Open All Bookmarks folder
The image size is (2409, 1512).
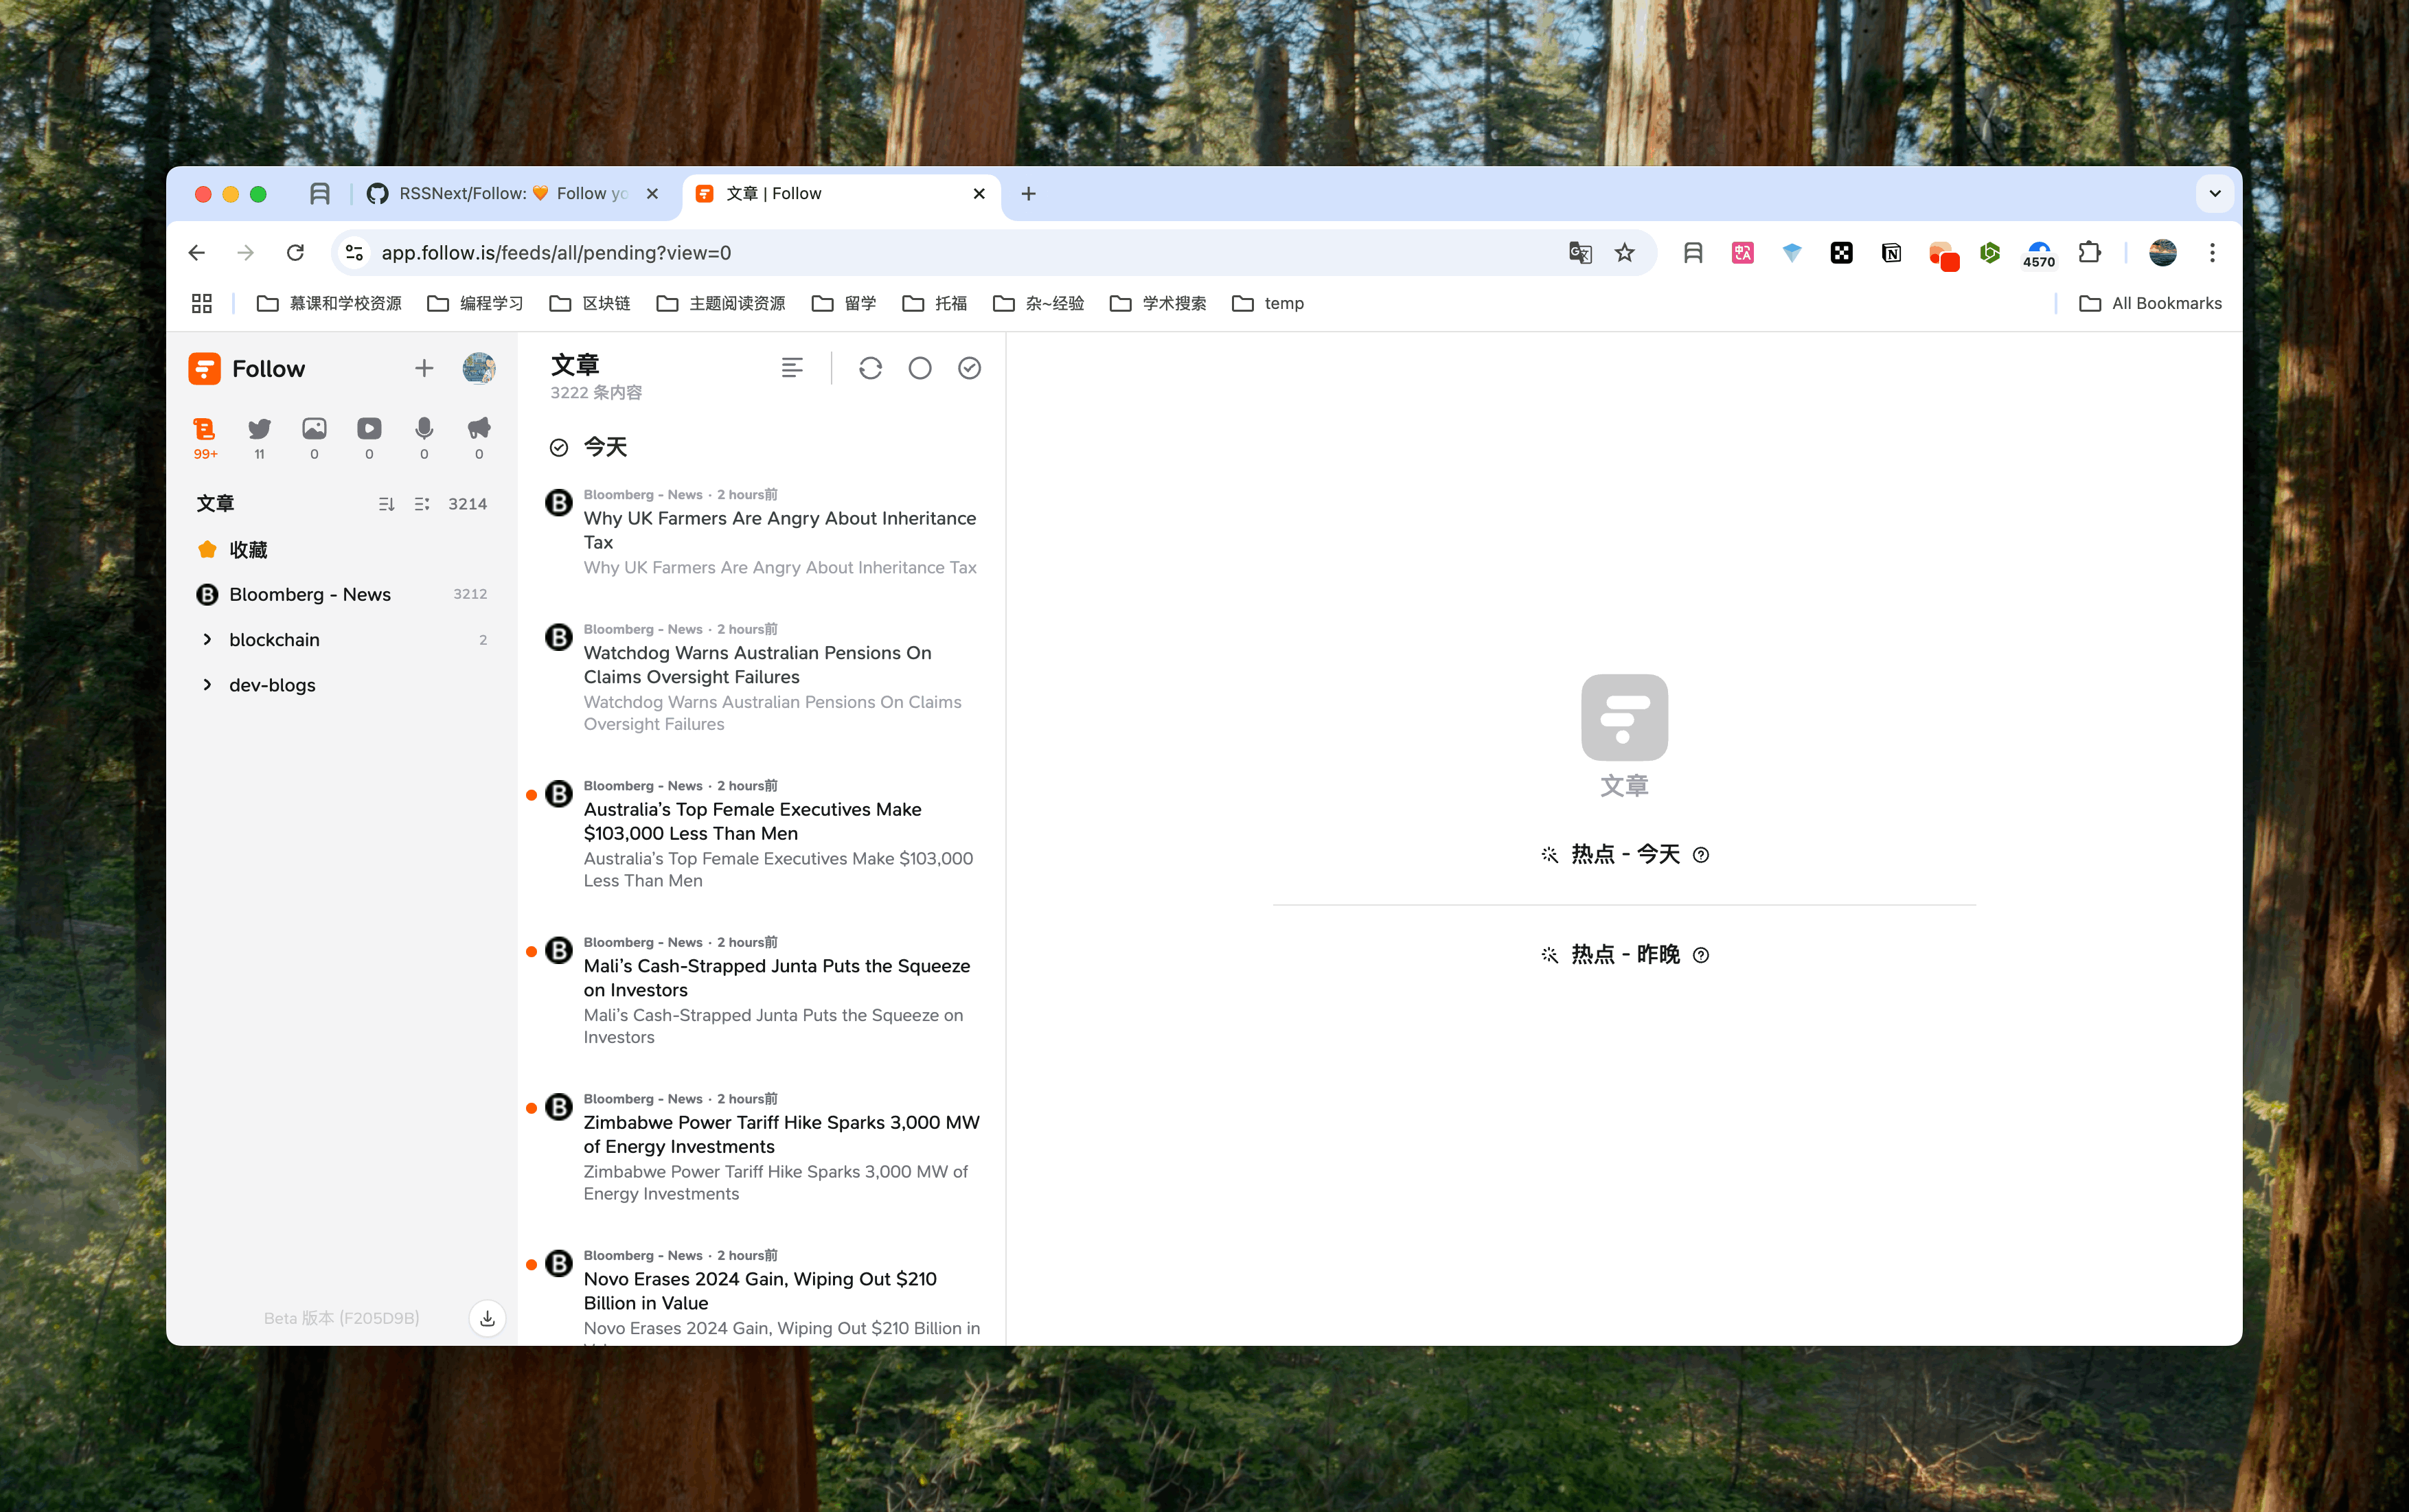coord(2150,303)
